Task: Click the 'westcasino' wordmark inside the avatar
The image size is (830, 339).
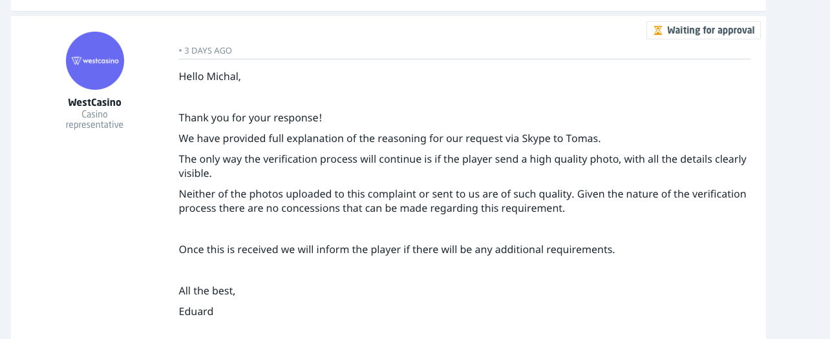Action: [100, 61]
